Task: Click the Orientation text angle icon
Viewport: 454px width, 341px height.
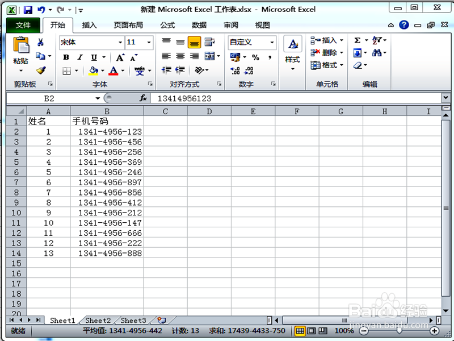Action: [200, 70]
